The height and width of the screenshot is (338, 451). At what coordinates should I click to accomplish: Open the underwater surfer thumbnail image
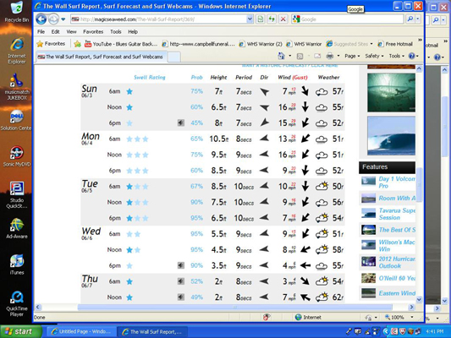point(391,92)
